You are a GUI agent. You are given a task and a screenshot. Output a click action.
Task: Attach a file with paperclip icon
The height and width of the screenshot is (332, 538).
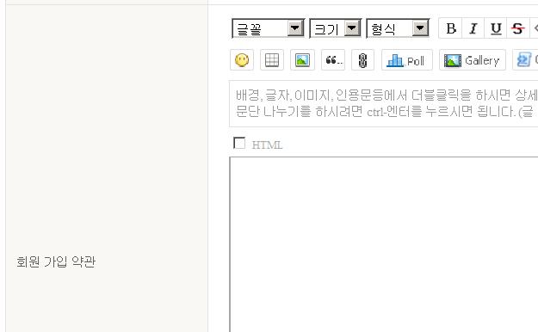point(362,60)
